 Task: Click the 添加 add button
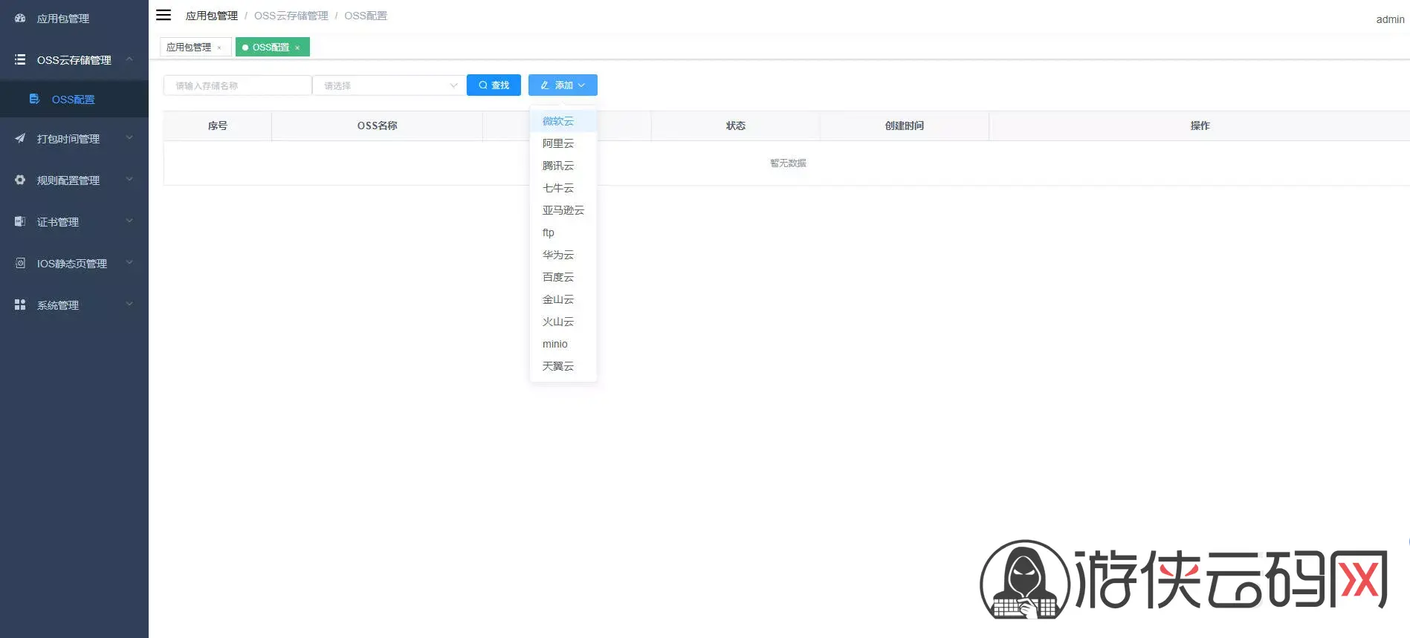point(563,85)
